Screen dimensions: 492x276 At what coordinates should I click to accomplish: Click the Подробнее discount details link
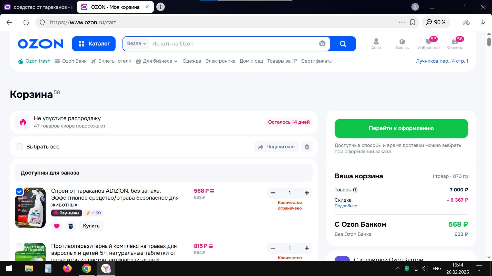click(x=345, y=206)
